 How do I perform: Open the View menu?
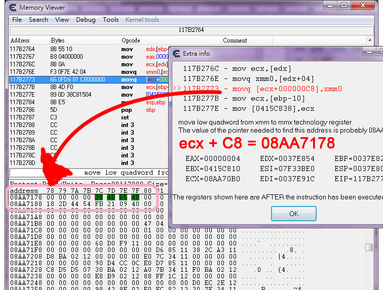click(x=62, y=20)
